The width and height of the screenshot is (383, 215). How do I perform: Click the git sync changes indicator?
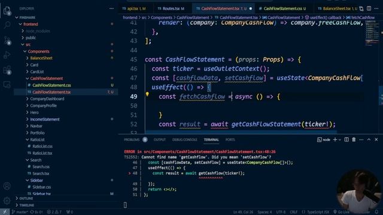37,212
